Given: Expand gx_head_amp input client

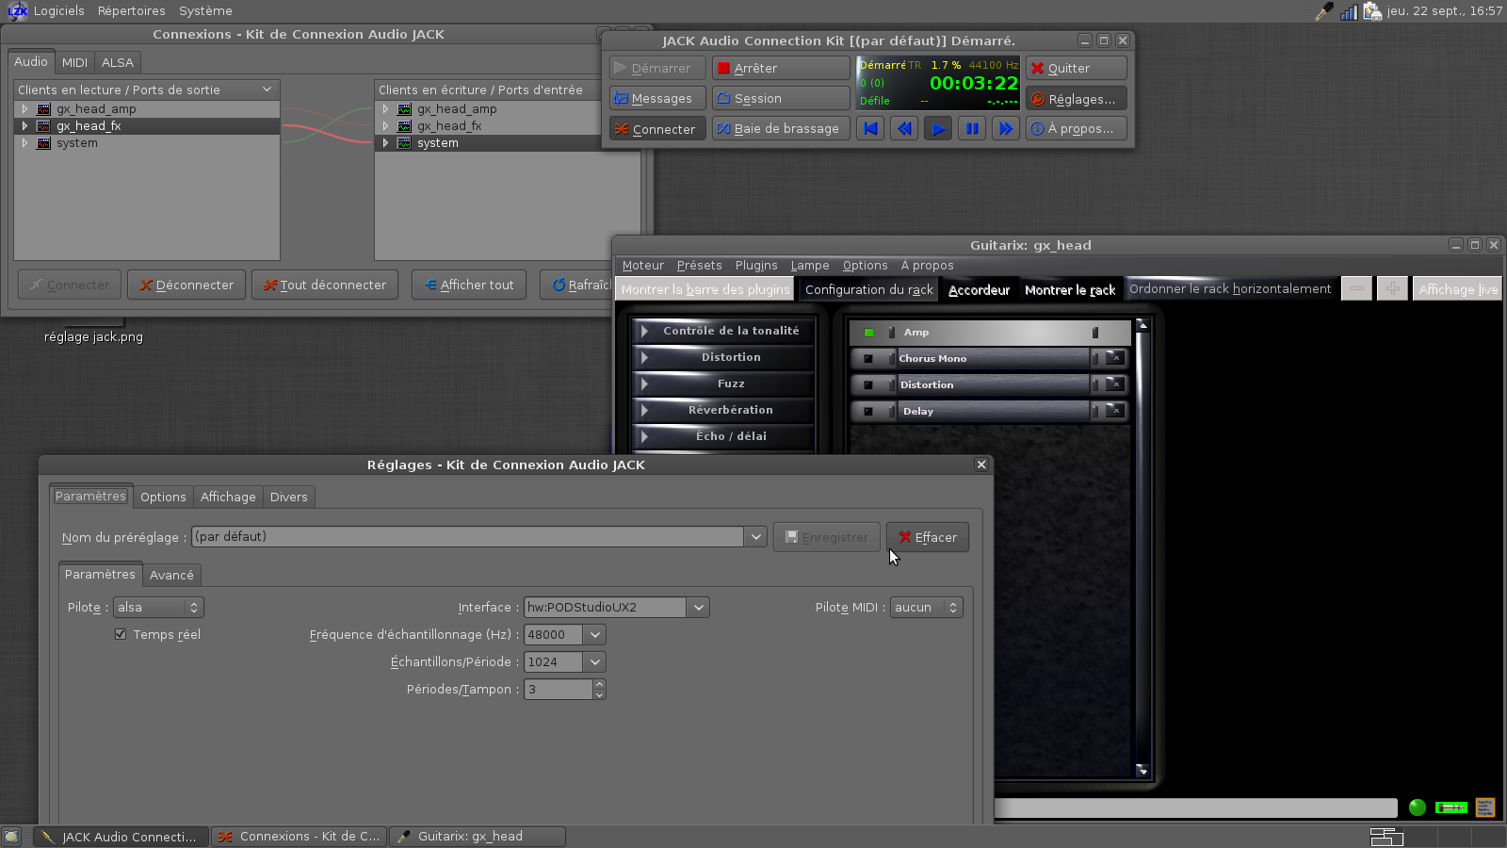Looking at the screenshot, I should (385, 109).
